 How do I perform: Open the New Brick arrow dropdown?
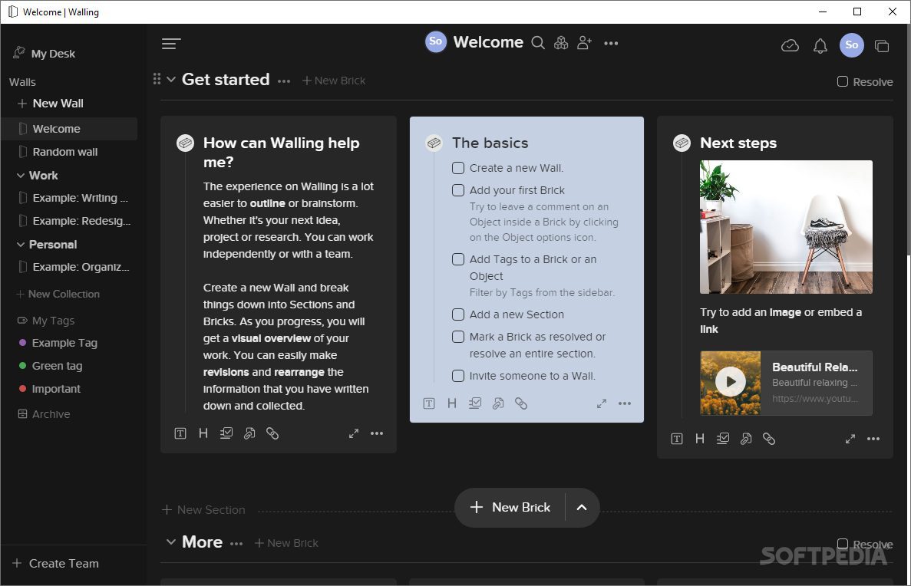582,507
